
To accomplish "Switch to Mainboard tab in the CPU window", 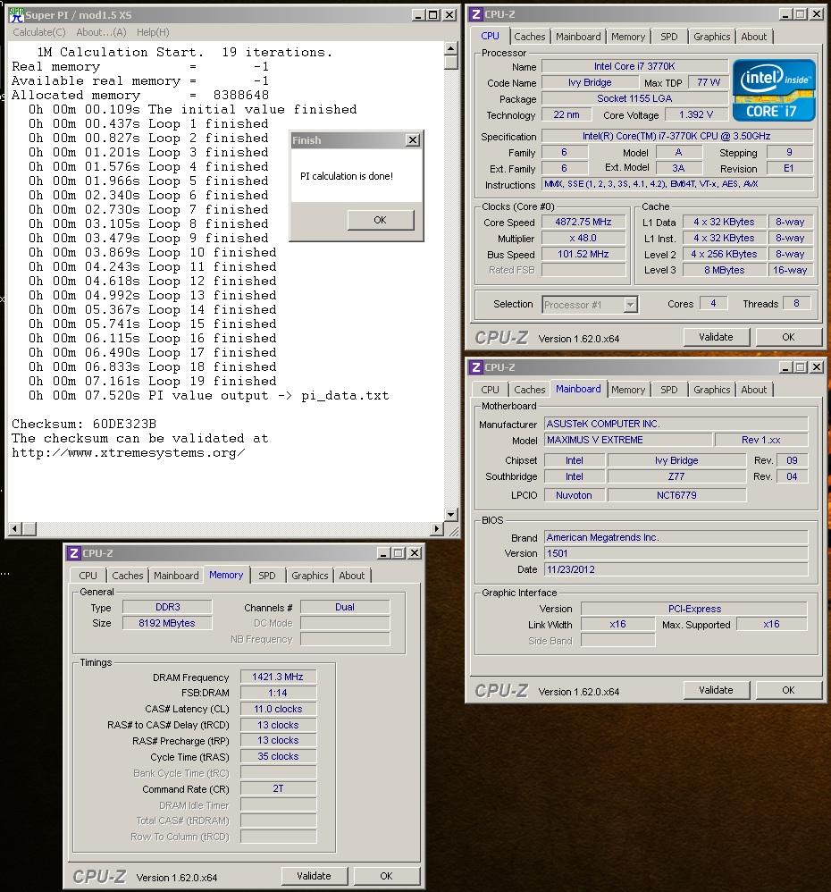I will tap(578, 37).
